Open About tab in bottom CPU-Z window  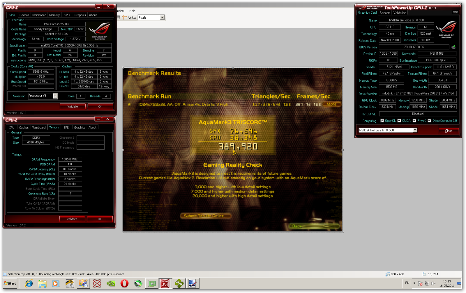[x=92, y=128]
